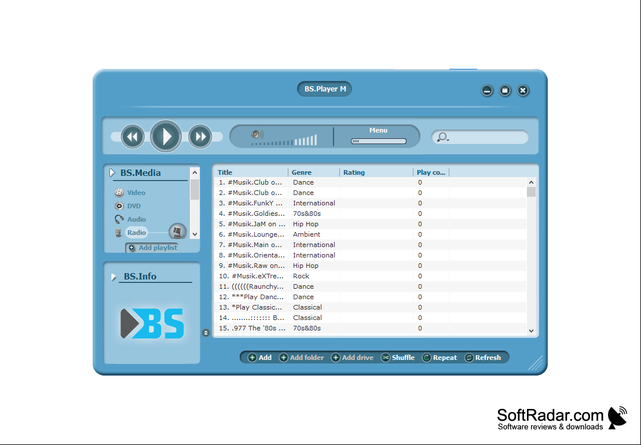Select row 6 #Musik.Lounge station
The width and height of the screenshot is (641, 445).
371,234
